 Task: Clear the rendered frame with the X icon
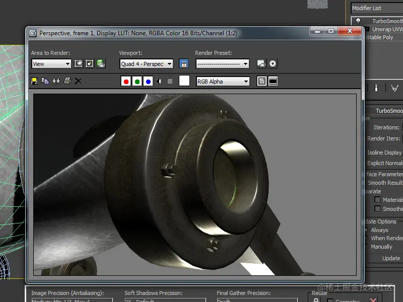pos(78,81)
